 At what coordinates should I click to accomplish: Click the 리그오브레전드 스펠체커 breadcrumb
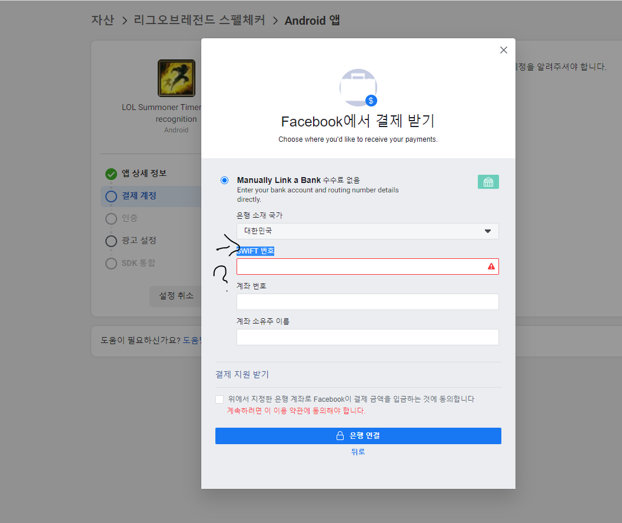coord(199,20)
